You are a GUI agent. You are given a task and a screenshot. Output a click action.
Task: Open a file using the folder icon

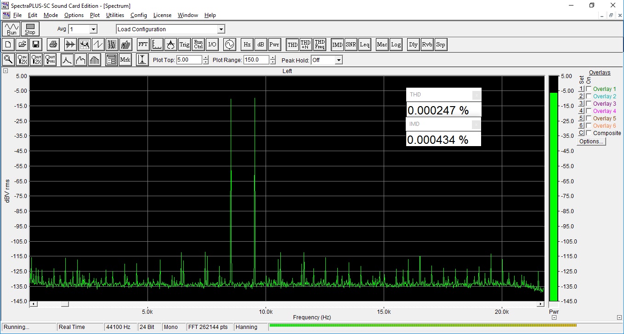(22, 45)
